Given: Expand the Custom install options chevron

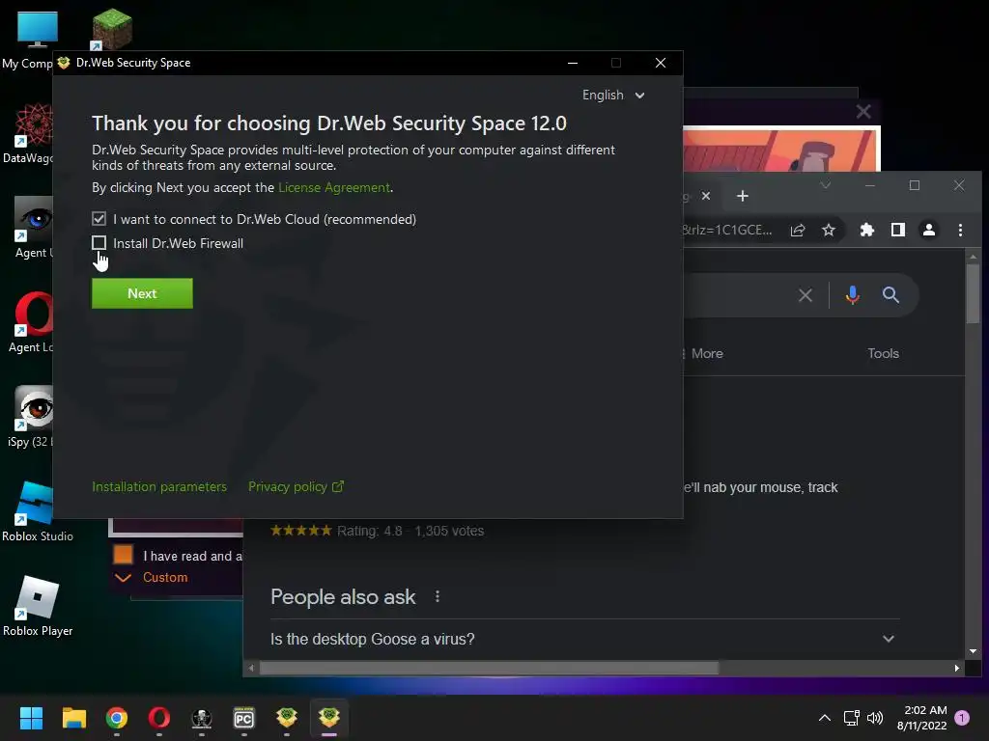Looking at the screenshot, I should coord(123,577).
